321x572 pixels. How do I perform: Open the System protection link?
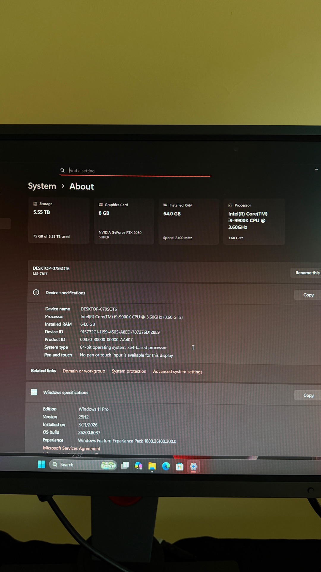pos(129,371)
